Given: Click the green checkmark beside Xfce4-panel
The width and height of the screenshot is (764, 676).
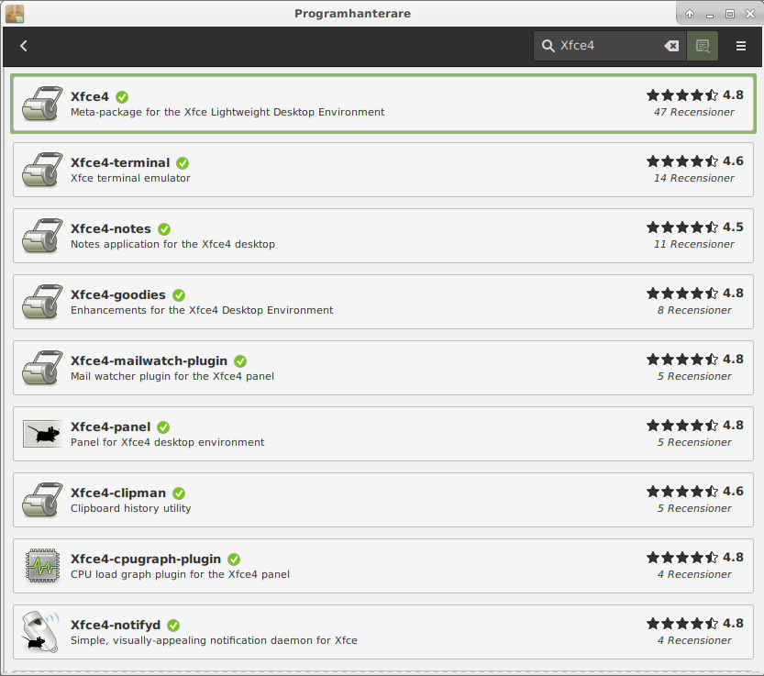Looking at the screenshot, I should click(163, 427).
